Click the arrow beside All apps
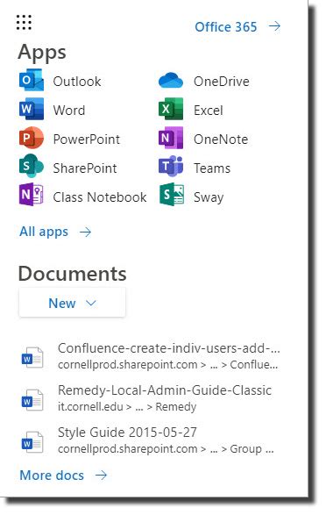 pos(85,232)
